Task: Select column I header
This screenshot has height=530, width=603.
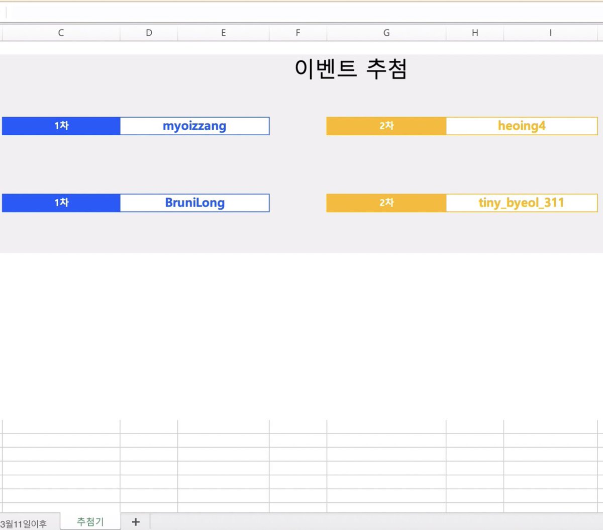Action: (x=550, y=33)
